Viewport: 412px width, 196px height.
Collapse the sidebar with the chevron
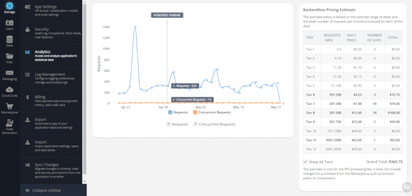pos(27,190)
